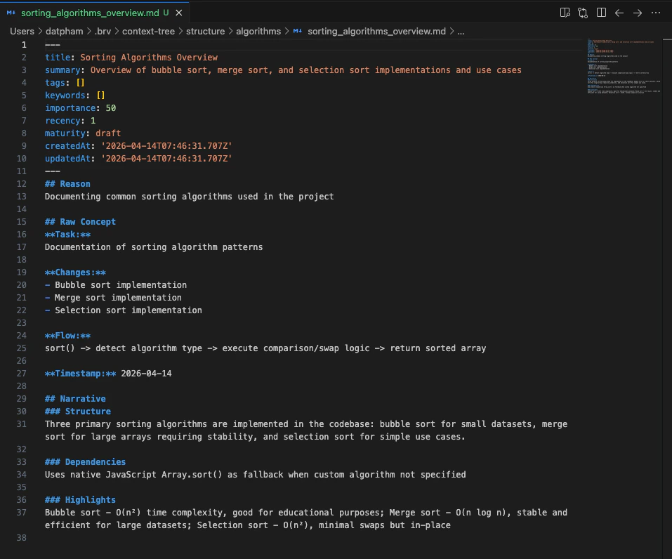
Task: Click line number 12 in the gutter
Action: 21,183
